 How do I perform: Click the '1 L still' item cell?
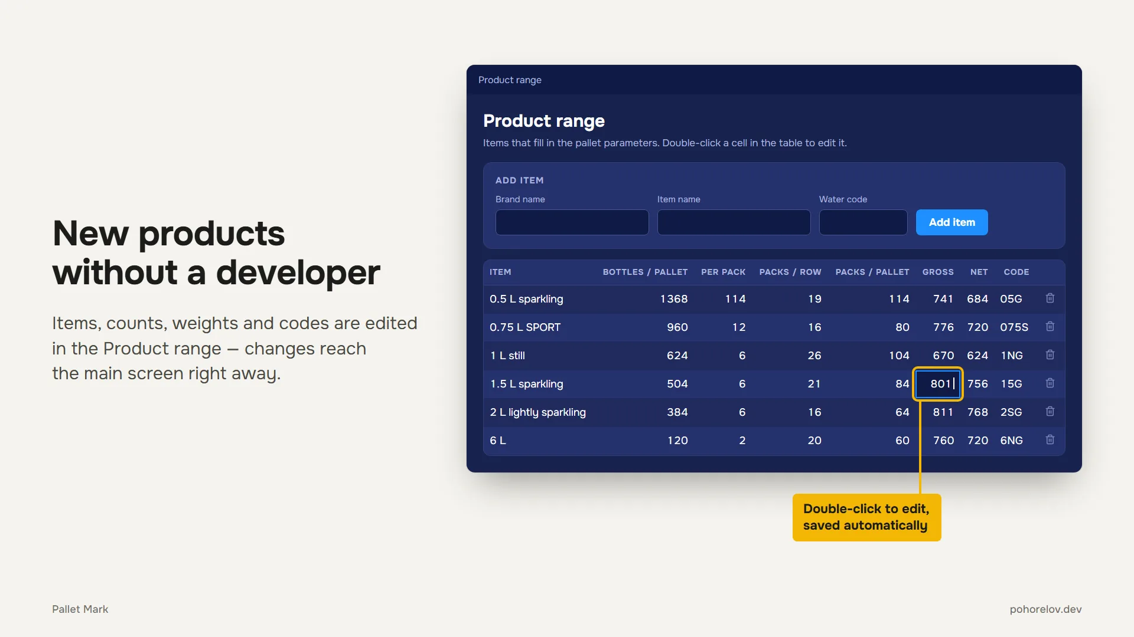pyautogui.click(x=507, y=356)
